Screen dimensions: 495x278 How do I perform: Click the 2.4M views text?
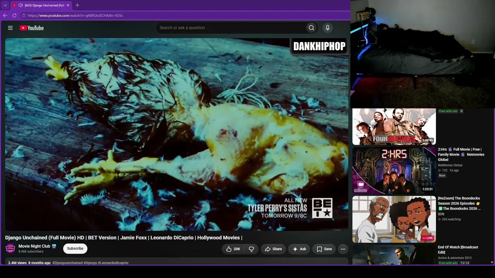click(17, 263)
